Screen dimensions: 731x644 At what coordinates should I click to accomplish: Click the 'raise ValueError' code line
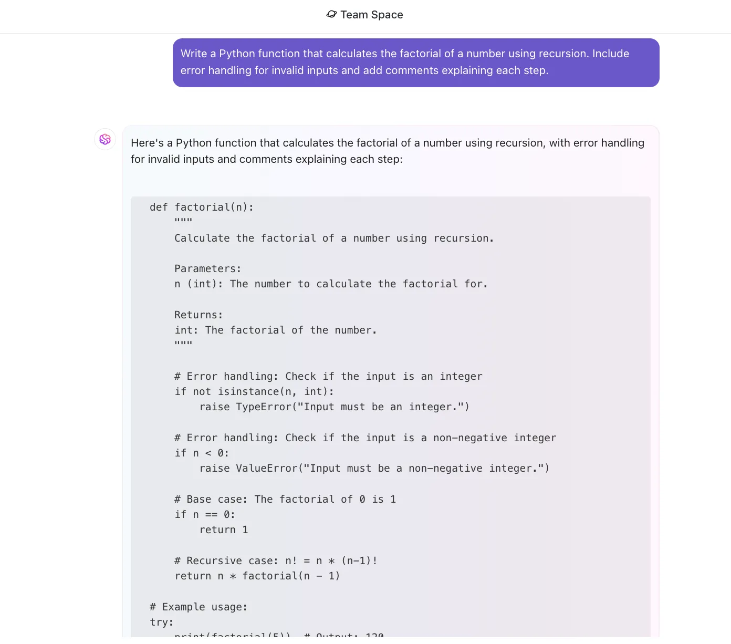coord(374,468)
